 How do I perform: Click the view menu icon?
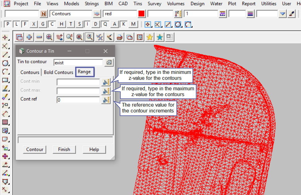tap(19, 37)
